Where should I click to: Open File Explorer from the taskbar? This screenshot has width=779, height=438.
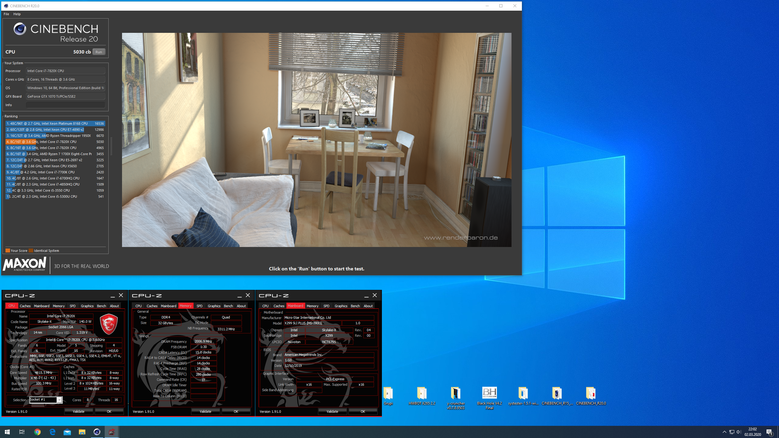tap(82, 432)
